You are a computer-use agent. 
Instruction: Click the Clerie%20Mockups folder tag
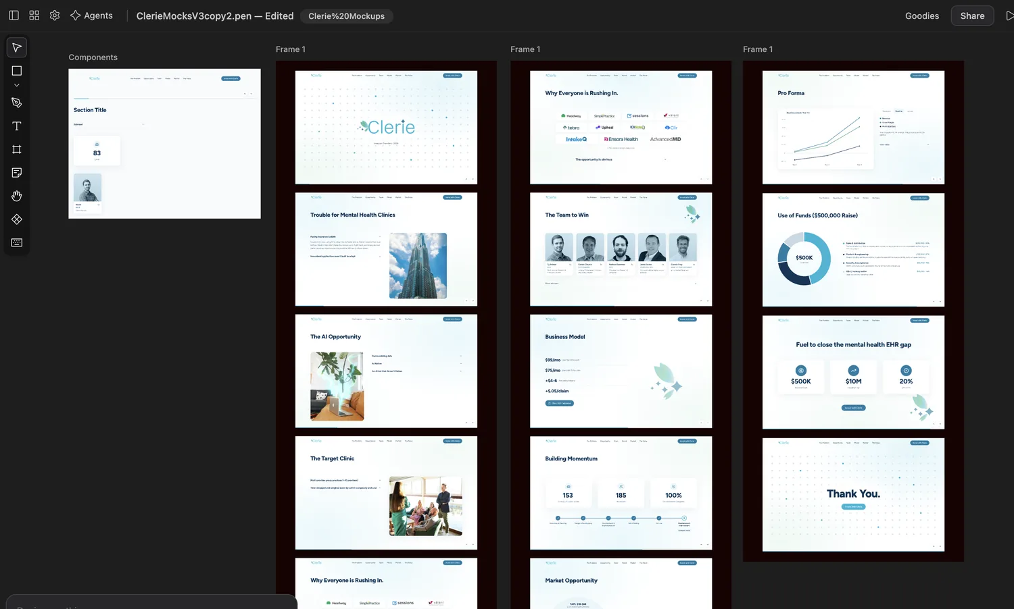tap(347, 16)
